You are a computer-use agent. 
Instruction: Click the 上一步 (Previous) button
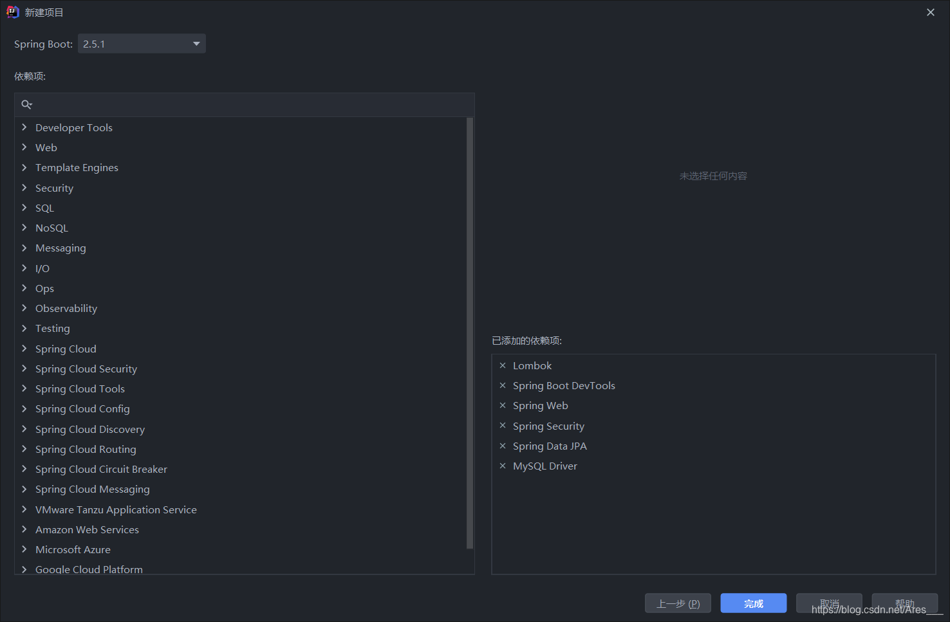pos(678,603)
